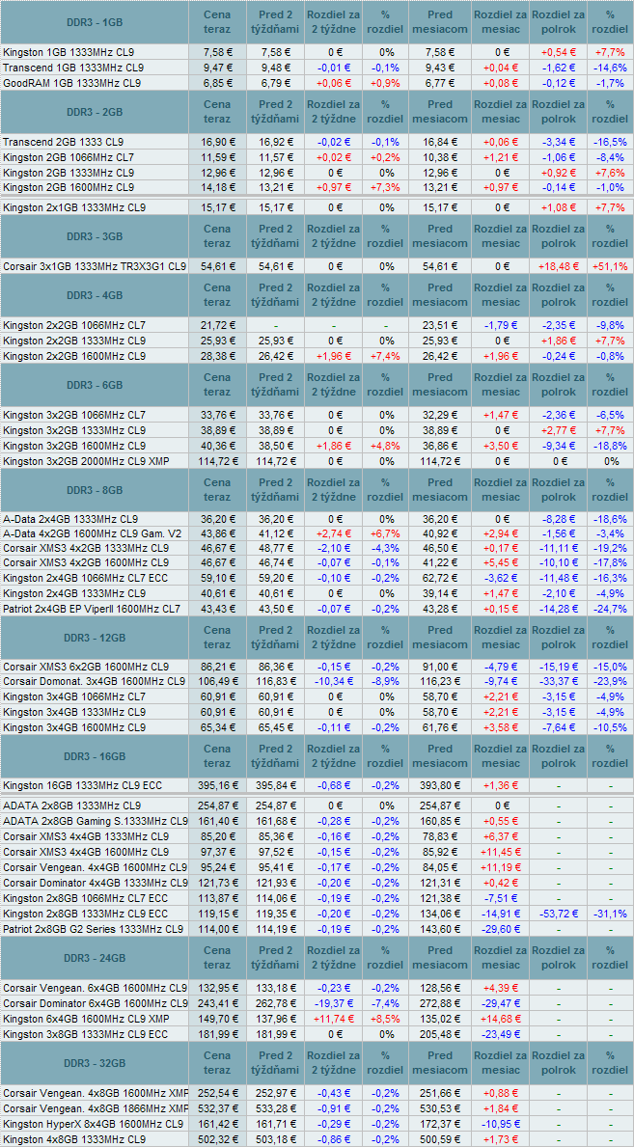Click the '-53,72 €' half-year difference
The image size is (634, 1147).
557,914
